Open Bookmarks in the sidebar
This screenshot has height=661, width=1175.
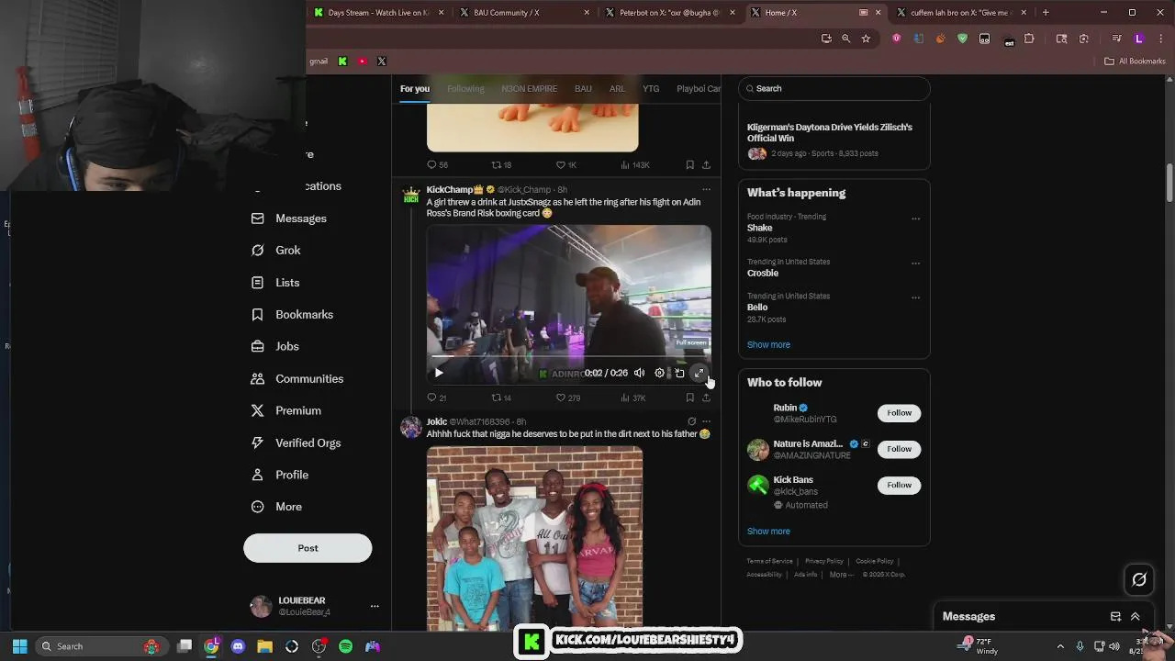tap(291, 315)
